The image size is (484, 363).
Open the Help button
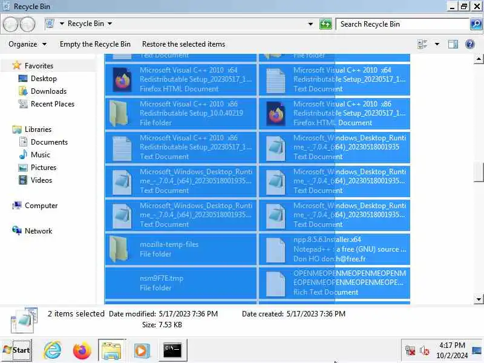470,44
